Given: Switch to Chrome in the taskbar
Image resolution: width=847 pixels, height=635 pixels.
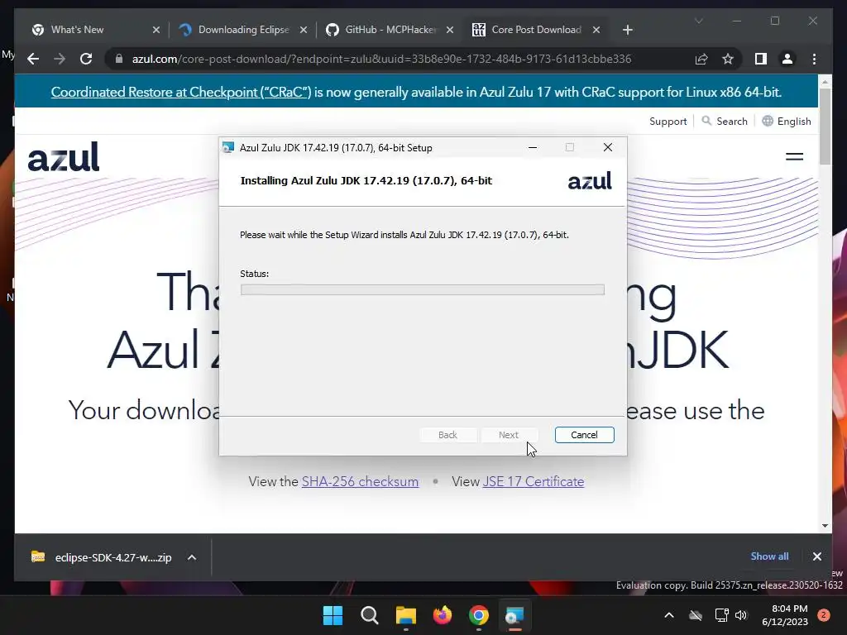Looking at the screenshot, I should tap(479, 615).
